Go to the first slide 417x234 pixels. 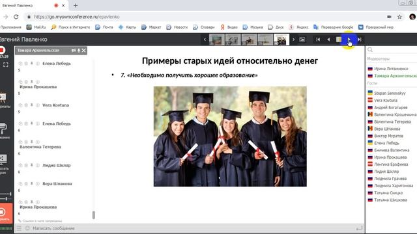click(x=318, y=40)
